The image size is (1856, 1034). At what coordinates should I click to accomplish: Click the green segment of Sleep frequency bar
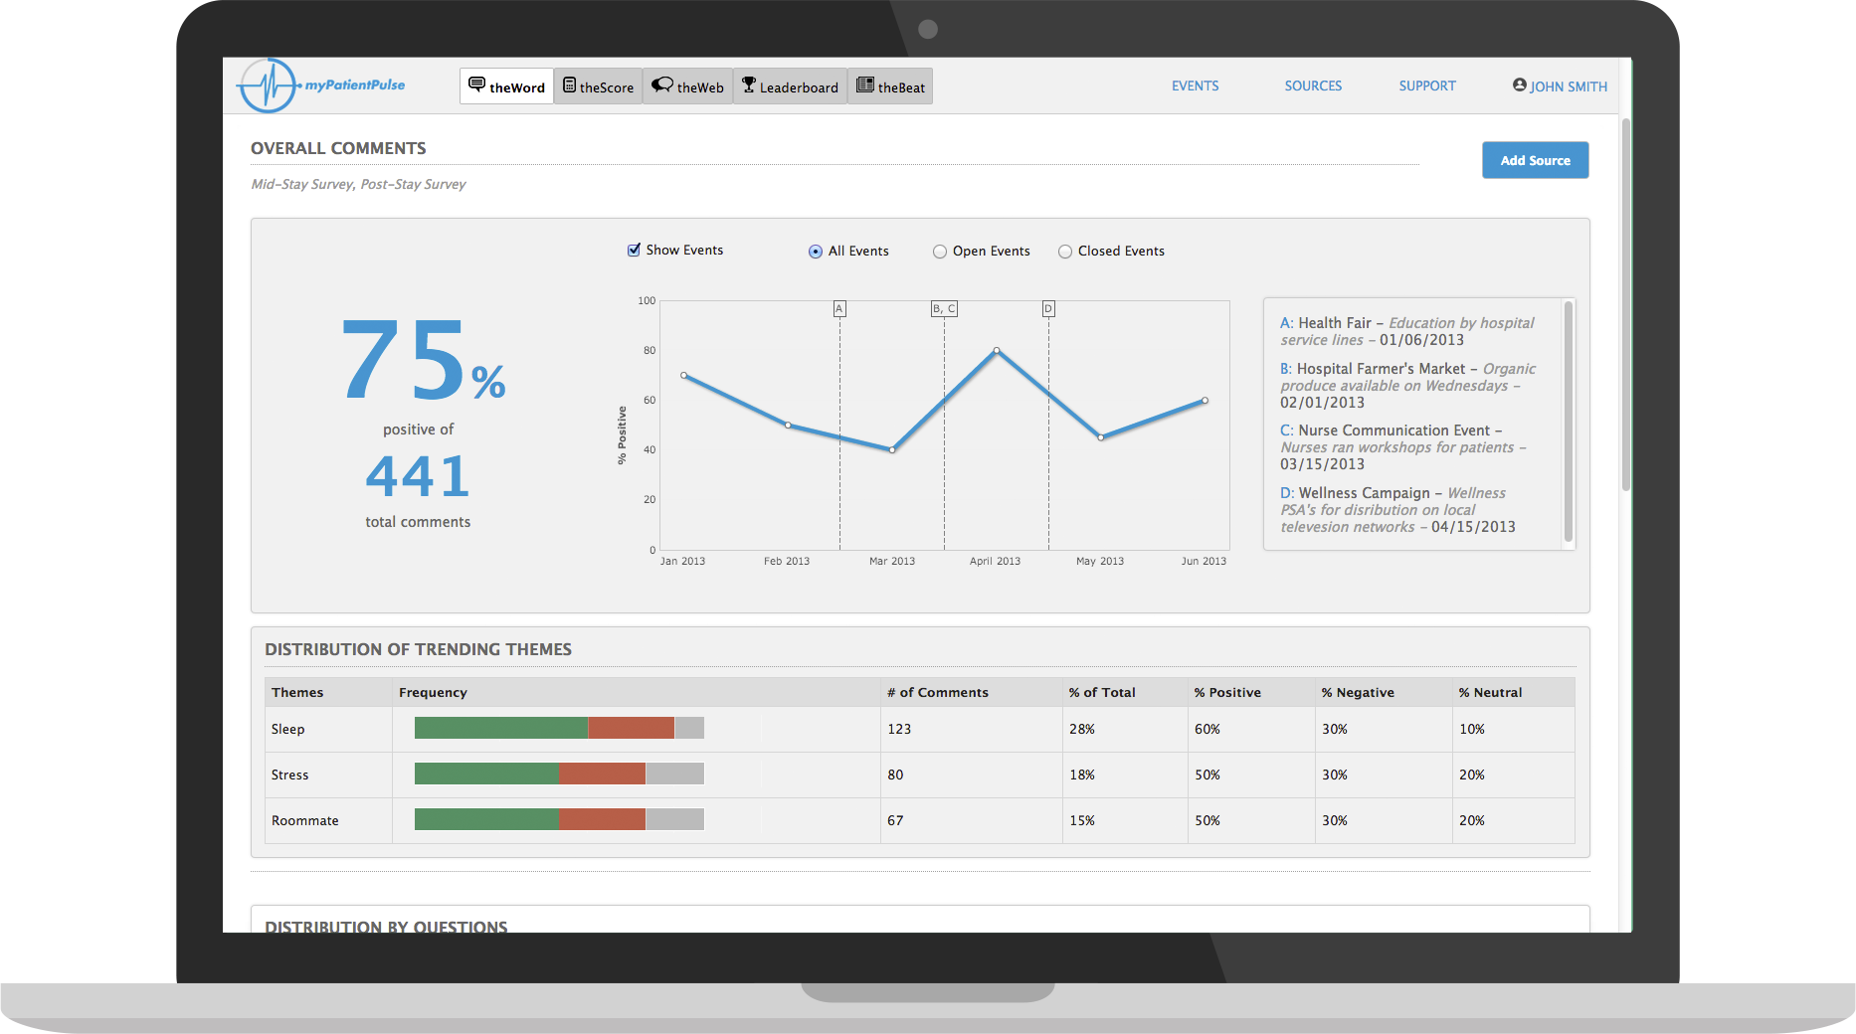(x=500, y=729)
